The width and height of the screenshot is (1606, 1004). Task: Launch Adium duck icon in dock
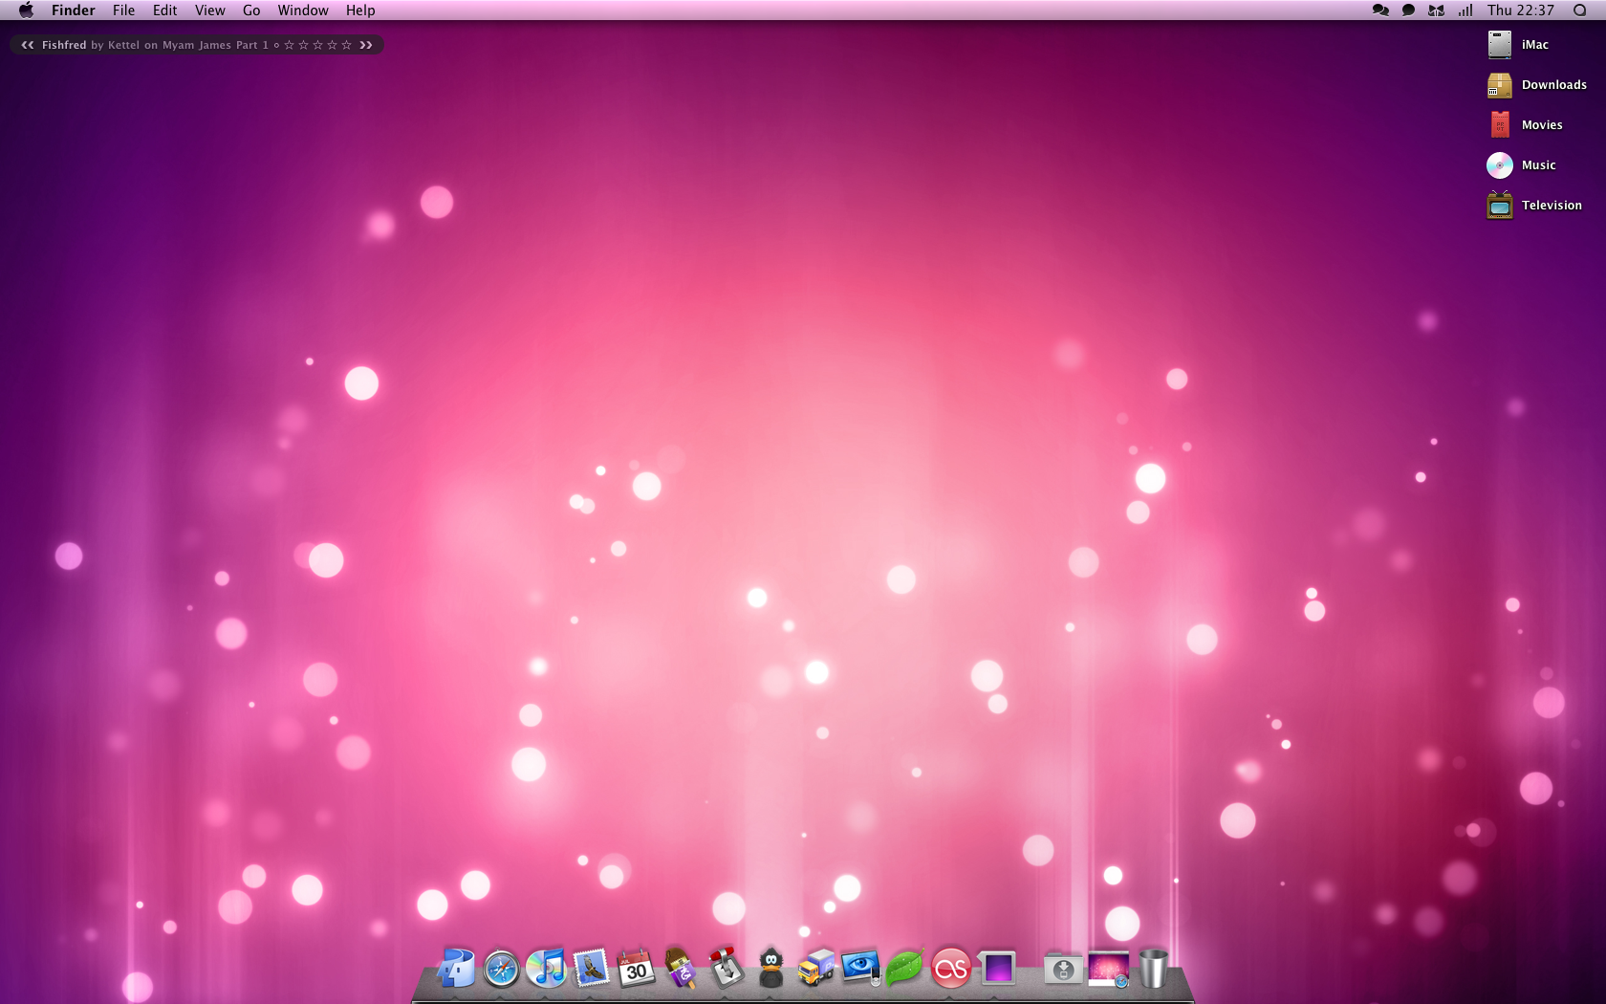(770, 969)
